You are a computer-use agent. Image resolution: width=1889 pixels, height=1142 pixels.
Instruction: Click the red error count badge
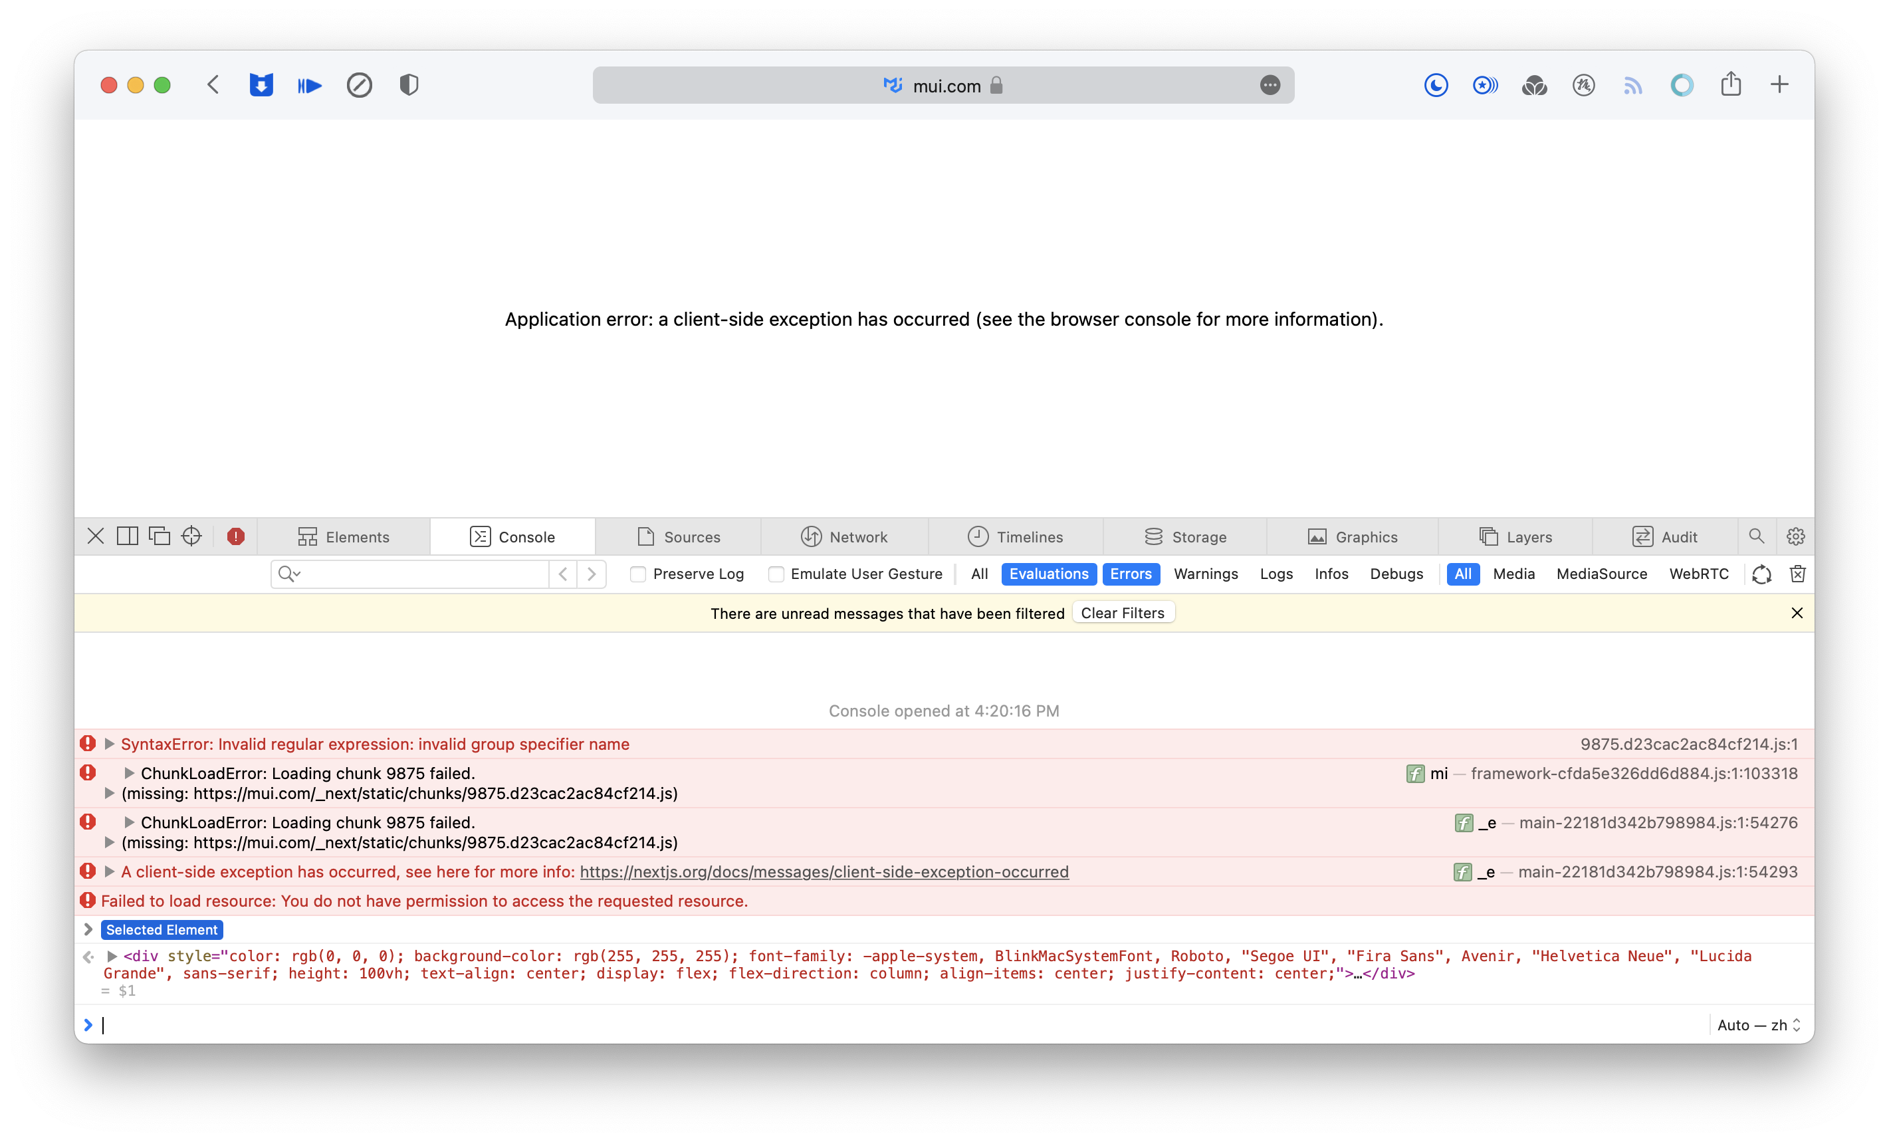pyautogui.click(x=236, y=537)
